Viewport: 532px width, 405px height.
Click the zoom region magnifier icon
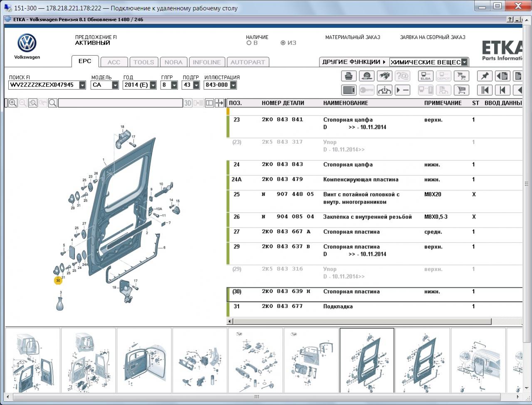pos(33,103)
